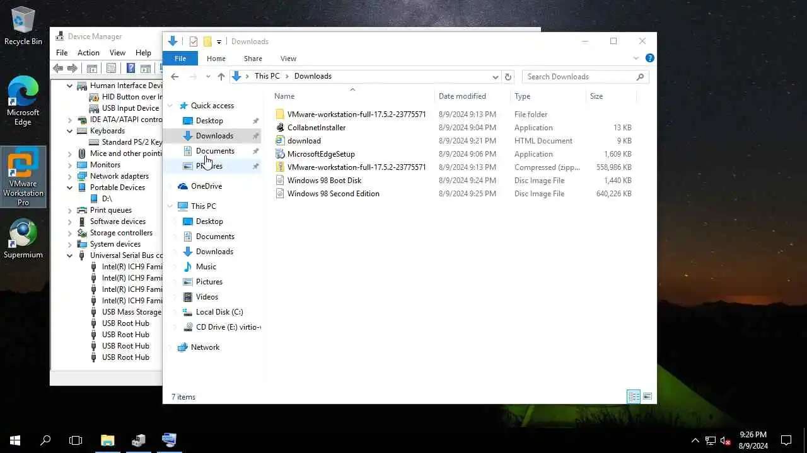Collapse This PC in navigation pane
The width and height of the screenshot is (807, 453).
click(x=170, y=206)
